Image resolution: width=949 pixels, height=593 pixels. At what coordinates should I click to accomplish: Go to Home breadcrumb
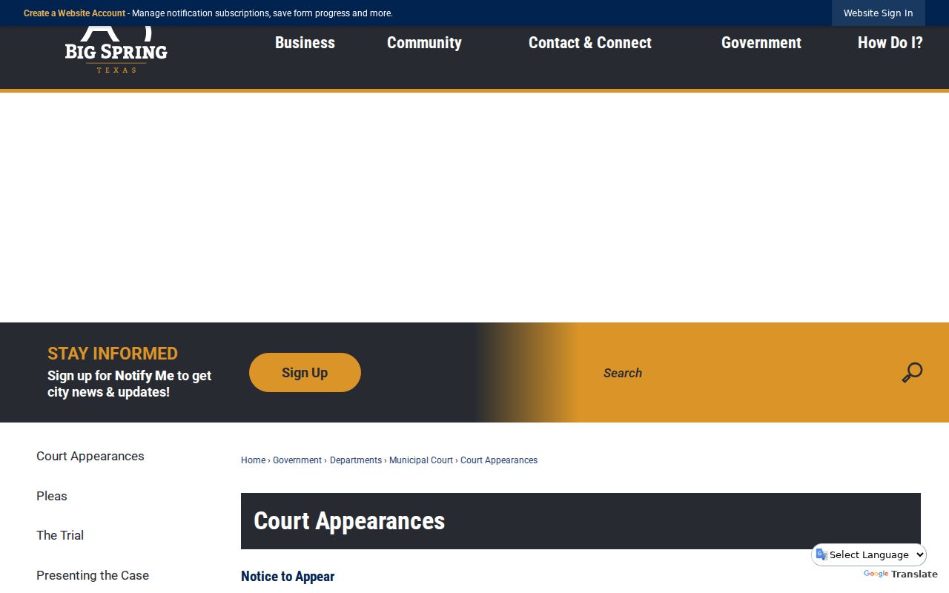click(x=253, y=460)
